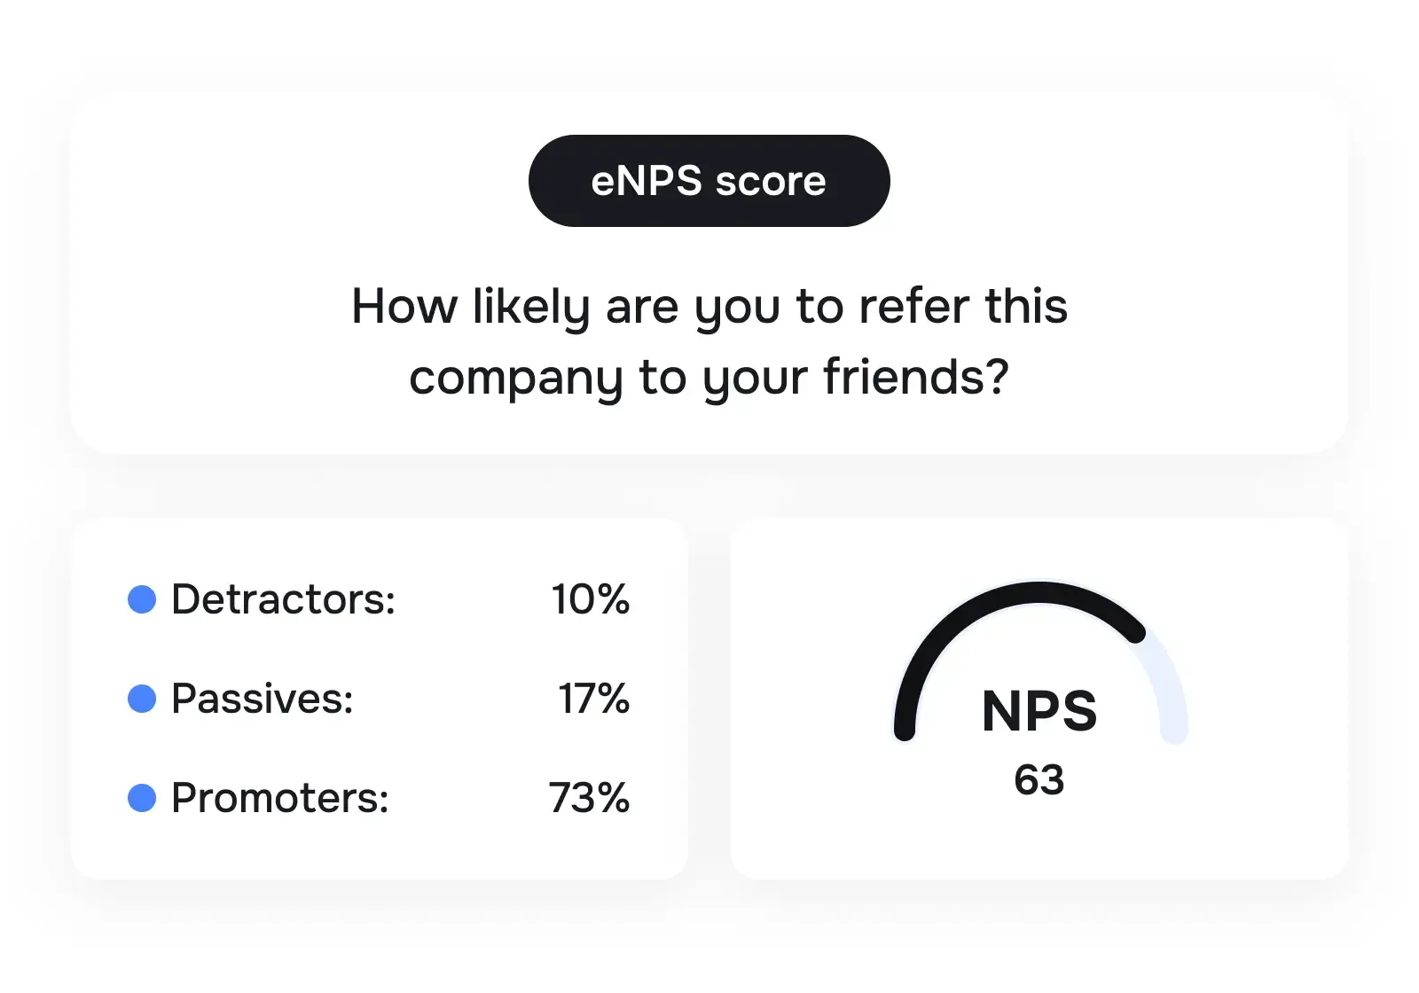The image size is (1419, 993).
Task: Click the question mark ending the survey question
Action: point(998,376)
